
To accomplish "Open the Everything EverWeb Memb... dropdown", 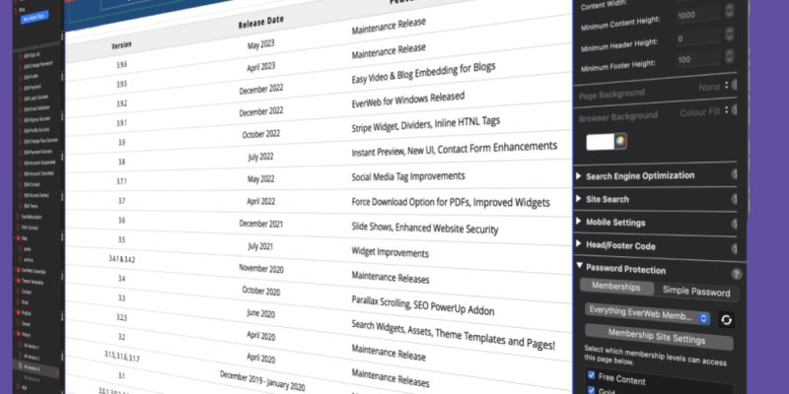I will click(647, 313).
